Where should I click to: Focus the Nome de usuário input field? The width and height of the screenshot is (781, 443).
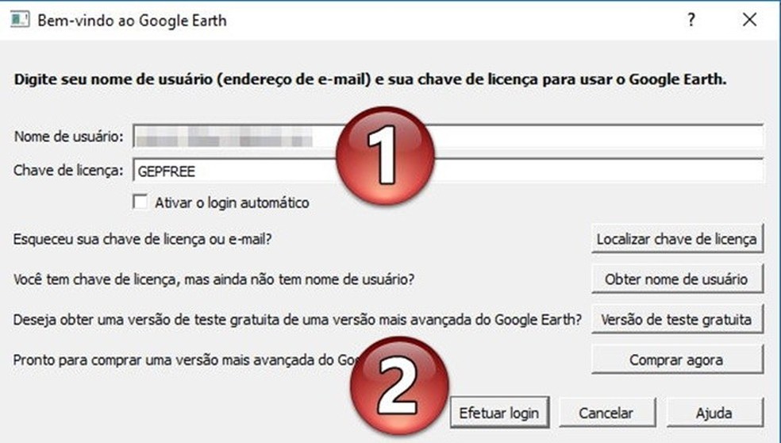(448, 137)
